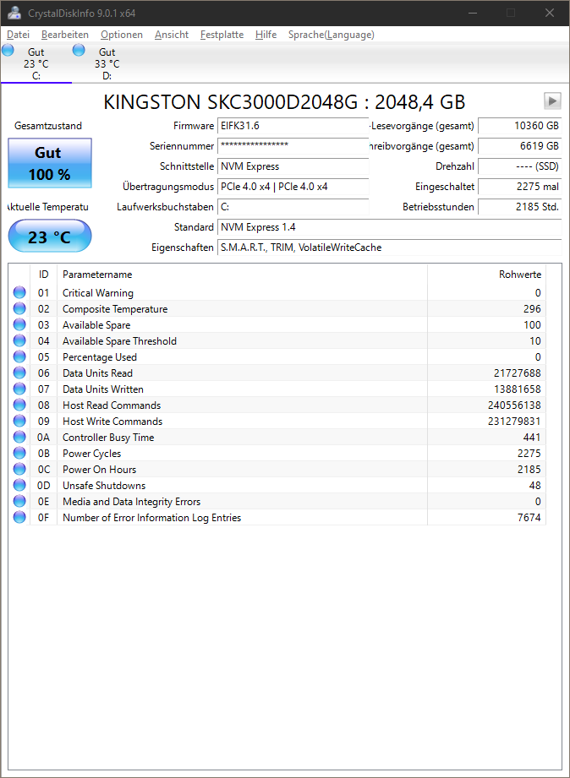This screenshot has height=778, width=570.
Task: Click the Rohwerte column header
Action: pyautogui.click(x=486, y=275)
